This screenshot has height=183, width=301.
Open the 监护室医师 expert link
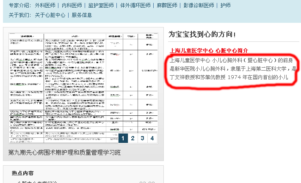point(101,5)
